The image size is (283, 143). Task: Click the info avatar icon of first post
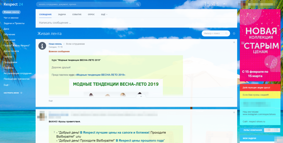point(42,46)
